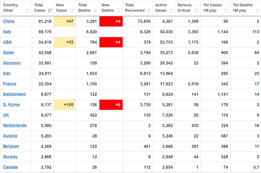
Task: Open the S. Korea country link
Action: coord(11,105)
